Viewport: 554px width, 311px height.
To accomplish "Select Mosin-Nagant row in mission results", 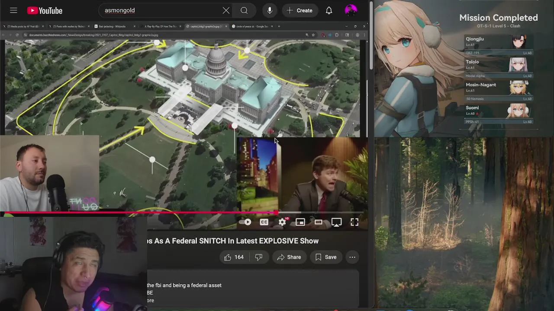I will (498, 91).
